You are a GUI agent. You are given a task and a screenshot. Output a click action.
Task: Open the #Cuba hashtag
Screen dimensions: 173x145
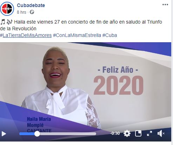tap(109, 35)
